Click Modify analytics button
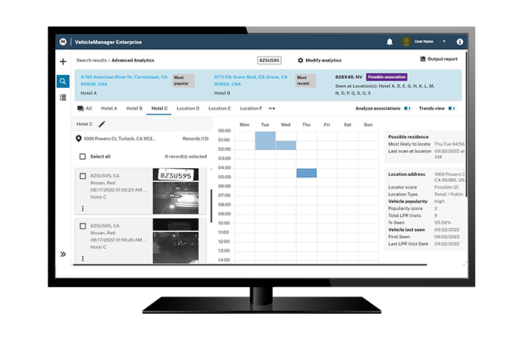The height and width of the screenshot is (341, 523). [x=319, y=60]
